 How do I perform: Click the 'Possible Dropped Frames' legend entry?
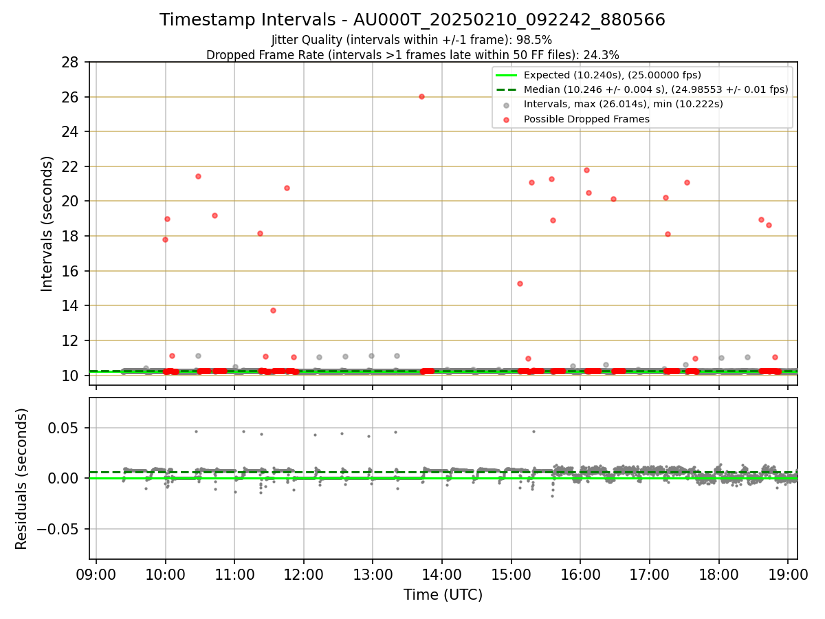(x=586, y=119)
